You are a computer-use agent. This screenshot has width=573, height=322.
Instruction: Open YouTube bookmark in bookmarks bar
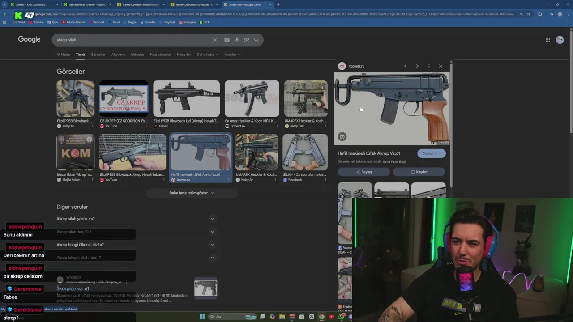36,22
